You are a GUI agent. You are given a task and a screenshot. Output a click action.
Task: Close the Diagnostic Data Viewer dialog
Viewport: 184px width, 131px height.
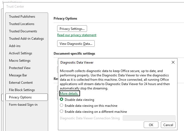pyautogui.click(x=173, y=63)
